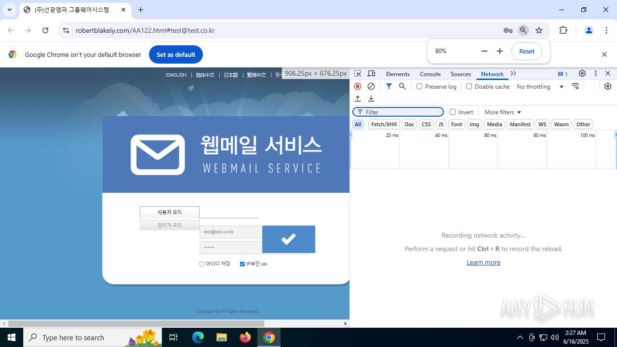617x347 pixels.
Task: Open the Learn more link
Action: coord(483,262)
